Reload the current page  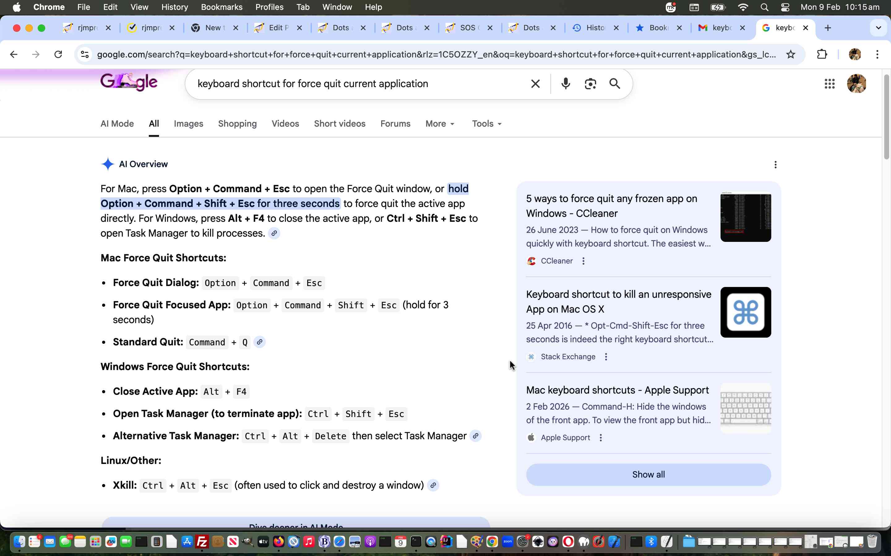58,54
